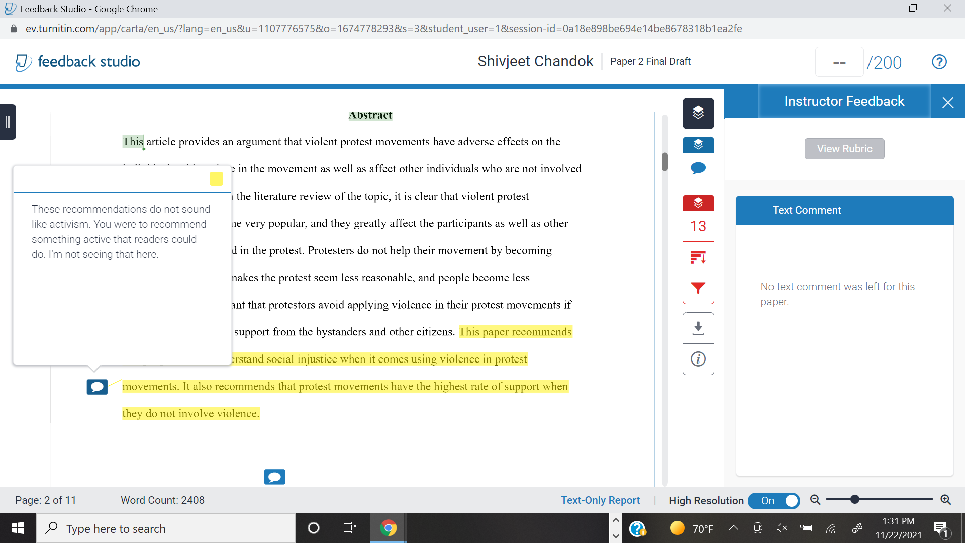Click the blue grading layers icon
This screenshot has height=543, width=965.
click(698, 145)
